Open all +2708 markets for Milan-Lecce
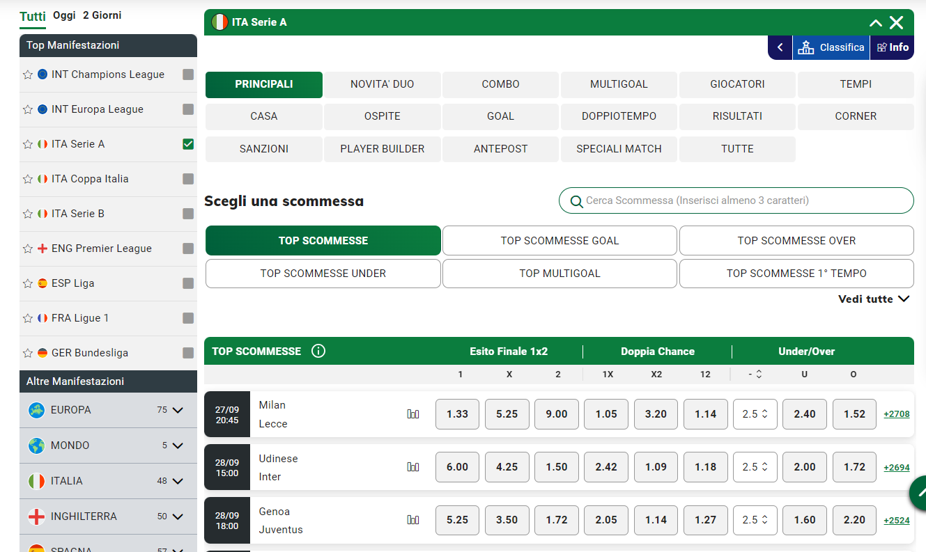926x552 pixels. pyautogui.click(x=896, y=413)
